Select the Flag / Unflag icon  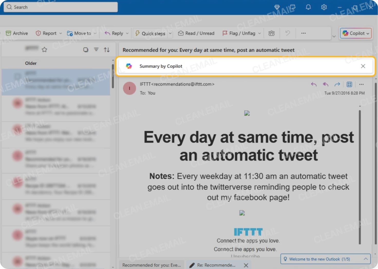click(225, 33)
